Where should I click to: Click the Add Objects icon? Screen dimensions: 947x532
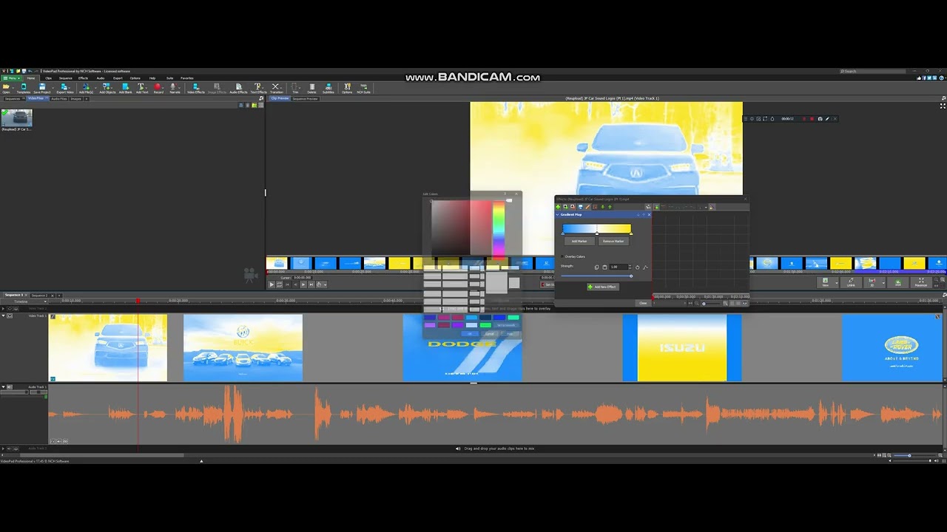[x=107, y=87]
